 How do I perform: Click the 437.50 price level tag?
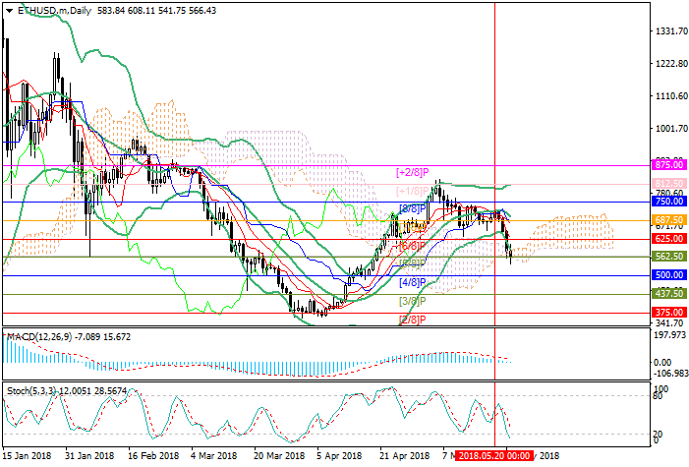point(668,294)
